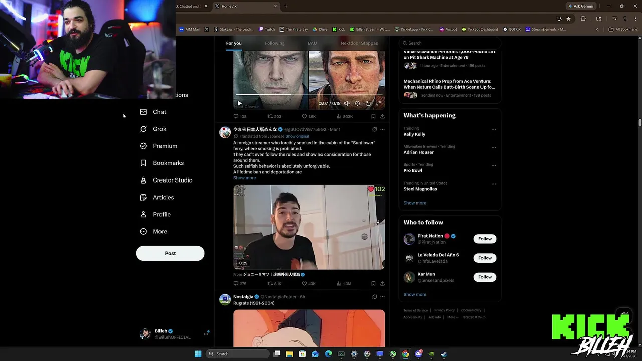
Task: Open more options for Pro Bowl trend
Action: [494, 165]
